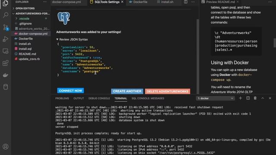Image resolution: width=276 pixels, height=155 pixels.
Task: Open the Search view in activity bar
Action: click(6, 15)
